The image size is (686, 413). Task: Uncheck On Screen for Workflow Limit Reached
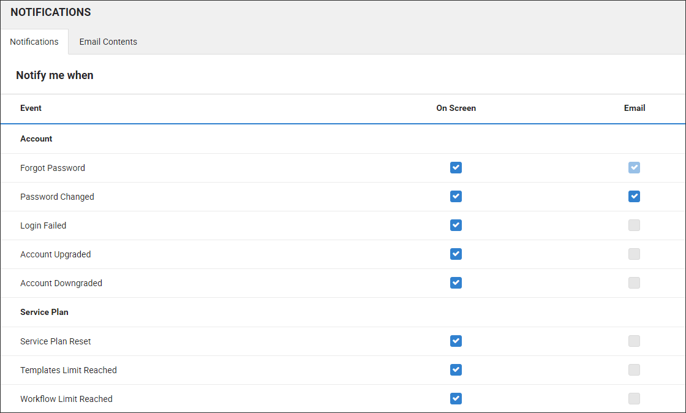[456, 399]
